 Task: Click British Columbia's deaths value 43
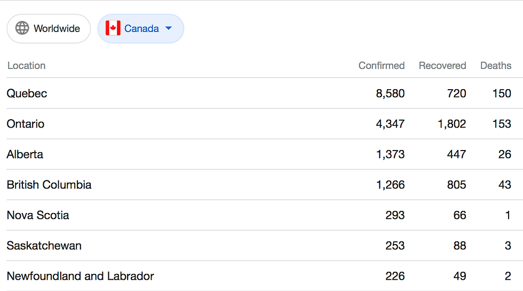[504, 185]
